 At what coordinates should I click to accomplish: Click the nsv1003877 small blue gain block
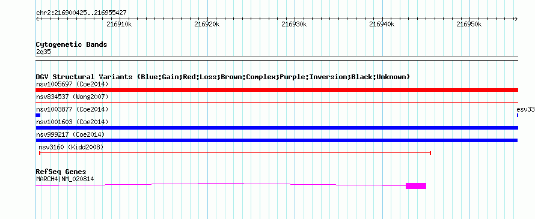pos(38,115)
